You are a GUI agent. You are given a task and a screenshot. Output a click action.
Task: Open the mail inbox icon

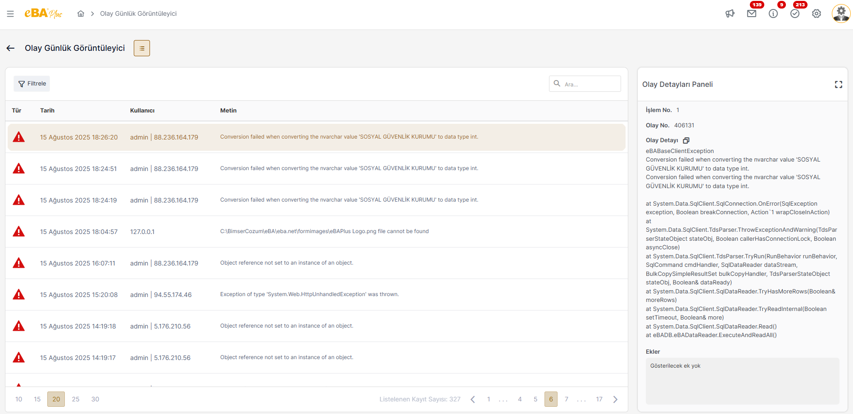coord(752,13)
